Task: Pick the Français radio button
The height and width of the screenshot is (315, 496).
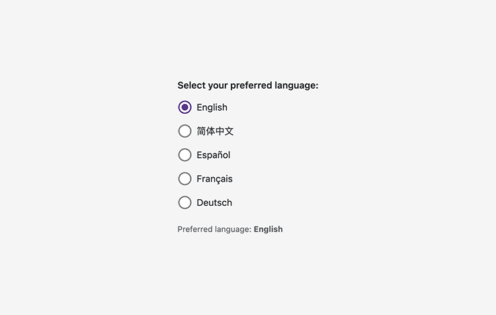Action: [185, 179]
